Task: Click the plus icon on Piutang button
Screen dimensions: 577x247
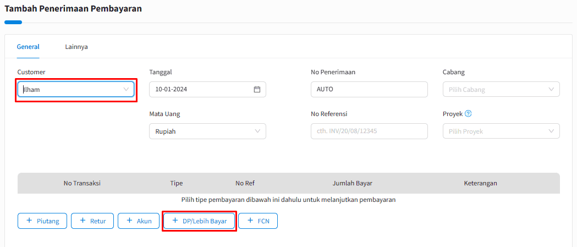Action: [x=29, y=221]
